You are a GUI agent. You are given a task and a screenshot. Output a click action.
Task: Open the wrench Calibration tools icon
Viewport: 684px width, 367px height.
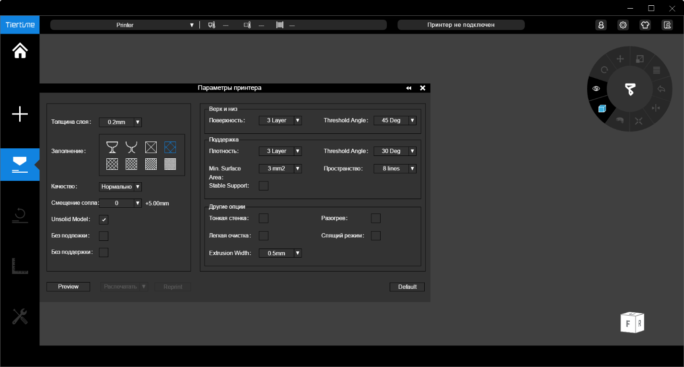[x=20, y=317]
